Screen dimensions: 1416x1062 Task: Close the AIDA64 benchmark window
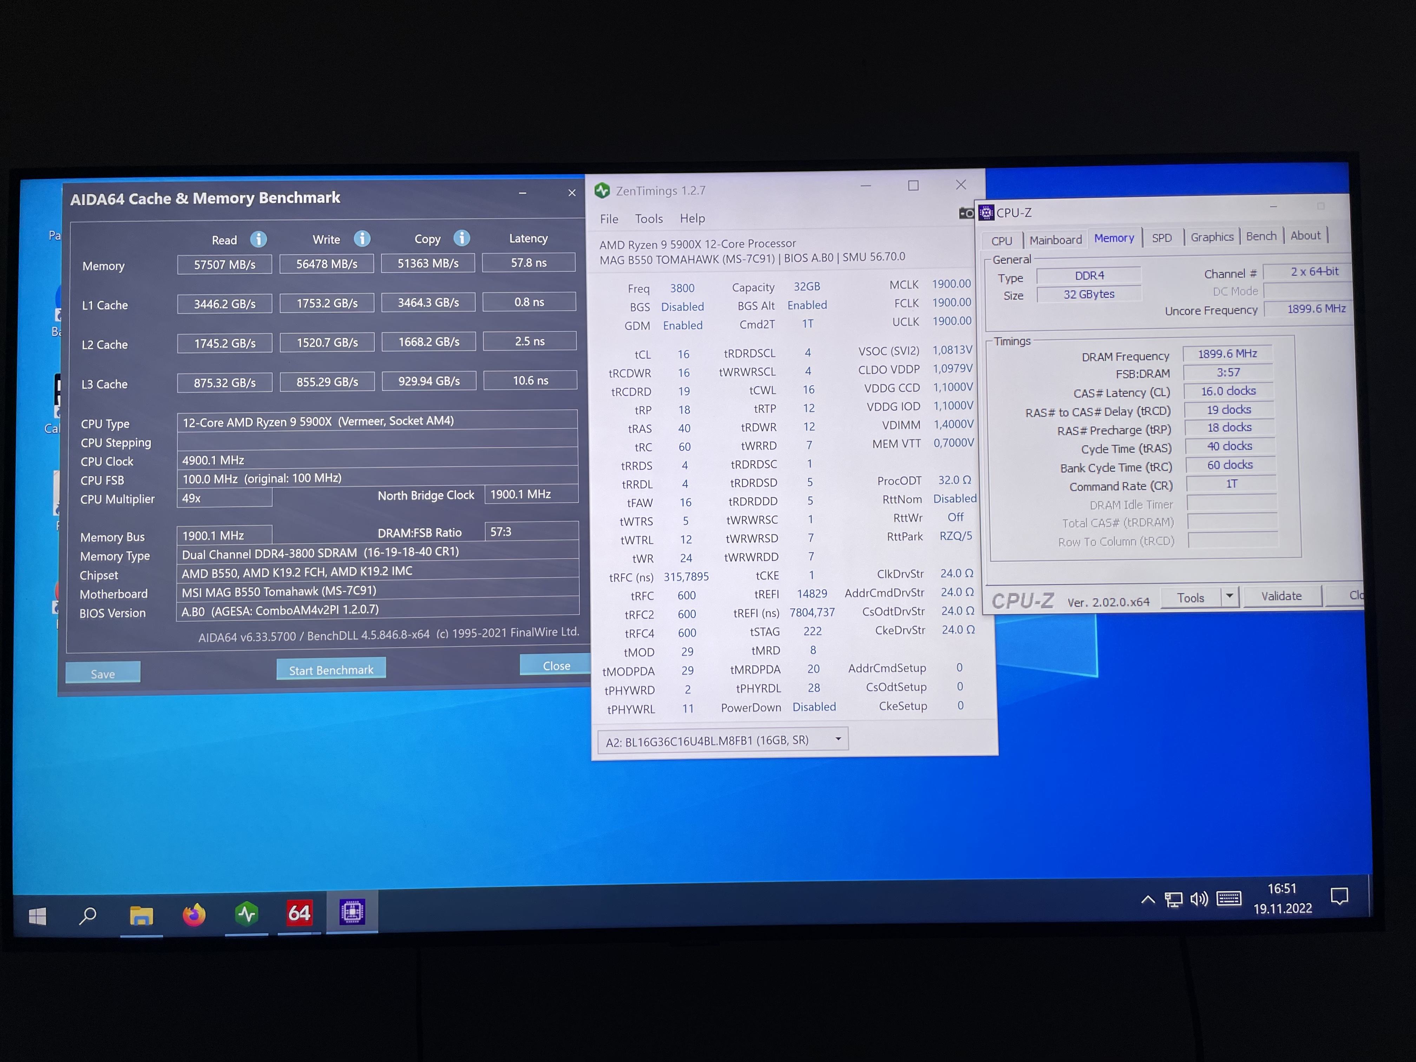tap(572, 193)
